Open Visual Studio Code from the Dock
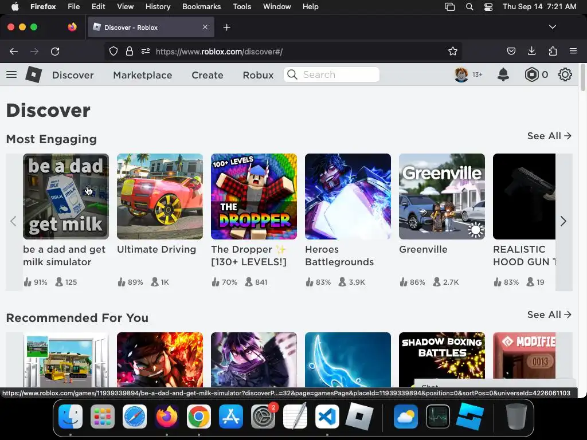The width and height of the screenshot is (587, 440). [x=327, y=417]
